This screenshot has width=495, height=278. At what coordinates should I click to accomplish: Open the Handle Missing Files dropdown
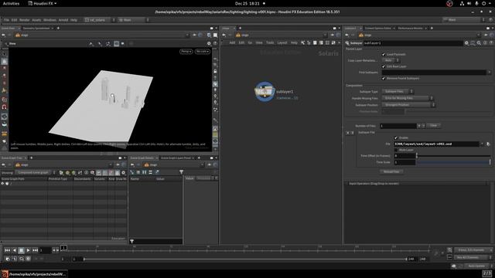408,98
